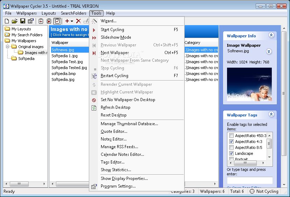Click the Save floppy disk toolbar icon
This screenshot has height=197, width=290.
(23, 21)
